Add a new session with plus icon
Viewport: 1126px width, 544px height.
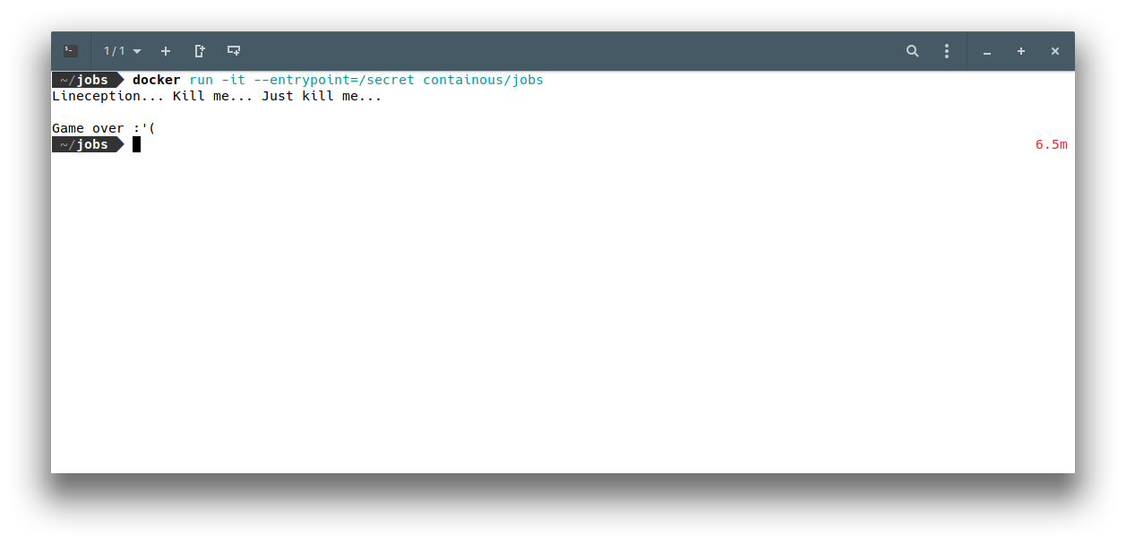tap(165, 51)
